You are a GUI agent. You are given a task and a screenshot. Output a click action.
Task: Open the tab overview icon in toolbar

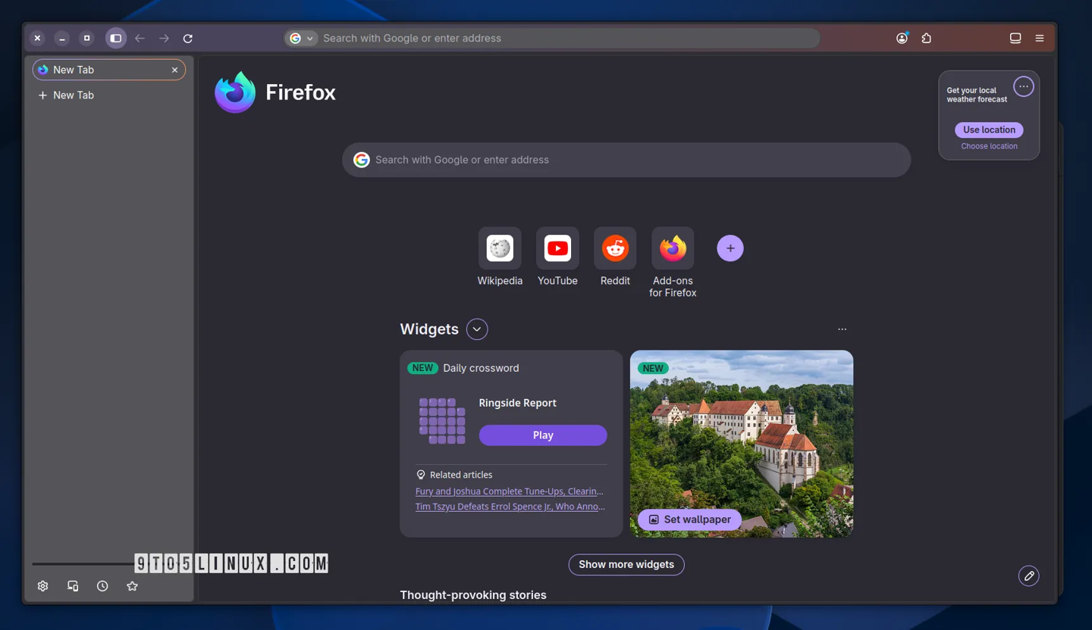[1015, 38]
